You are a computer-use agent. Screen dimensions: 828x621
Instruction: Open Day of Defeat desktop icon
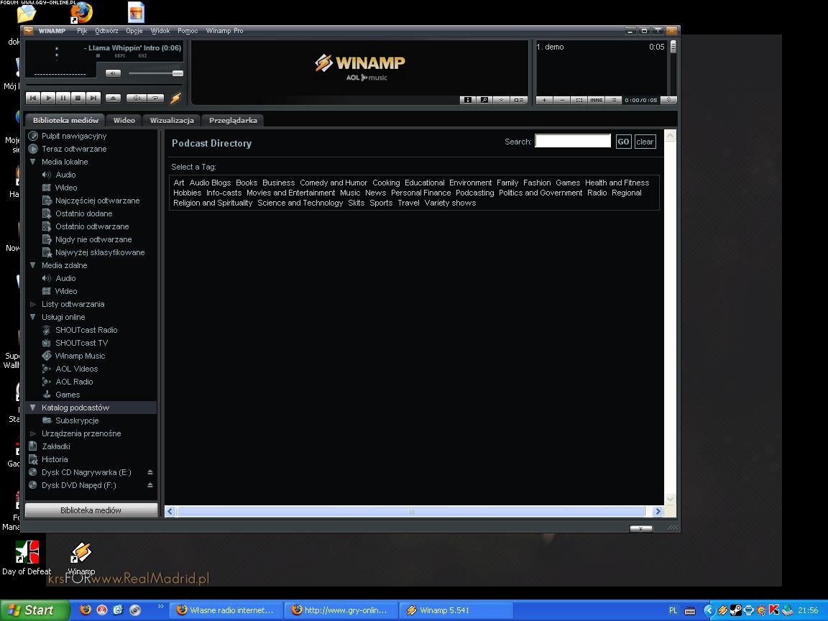click(x=27, y=558)
